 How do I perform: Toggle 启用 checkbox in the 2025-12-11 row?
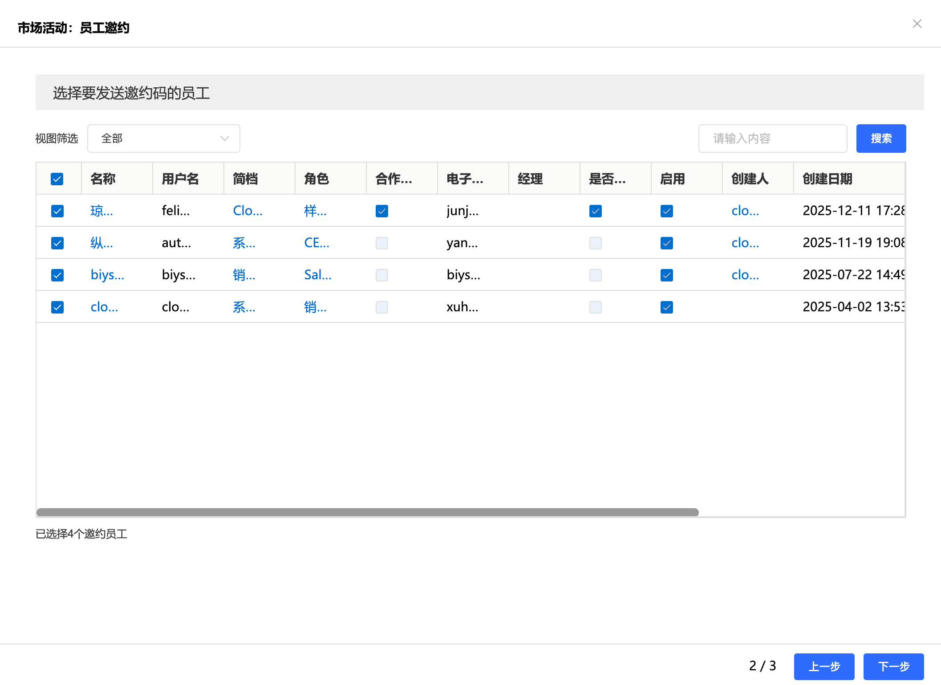point(666,211)
